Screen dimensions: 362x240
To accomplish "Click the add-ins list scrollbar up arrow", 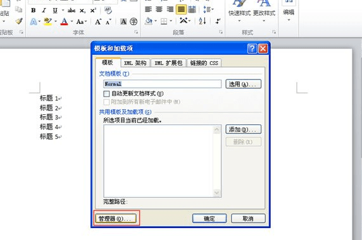I will click(x=216, y=129).
